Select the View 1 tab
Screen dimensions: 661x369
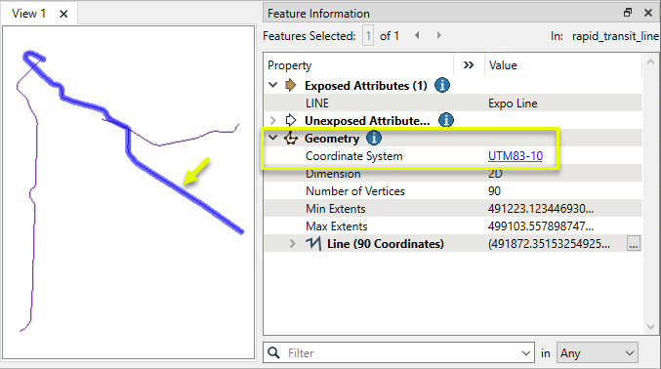pos(28,14)
